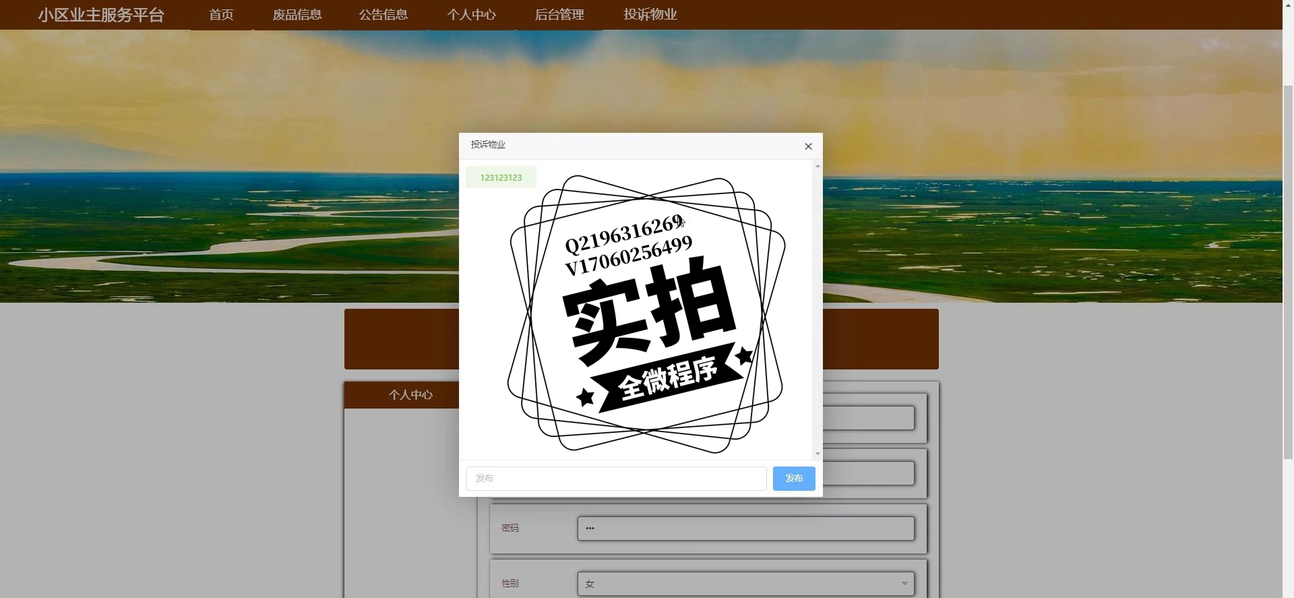Focus the 发布 message input field
The image size is (1294, 598).
[x=616, y=479]
